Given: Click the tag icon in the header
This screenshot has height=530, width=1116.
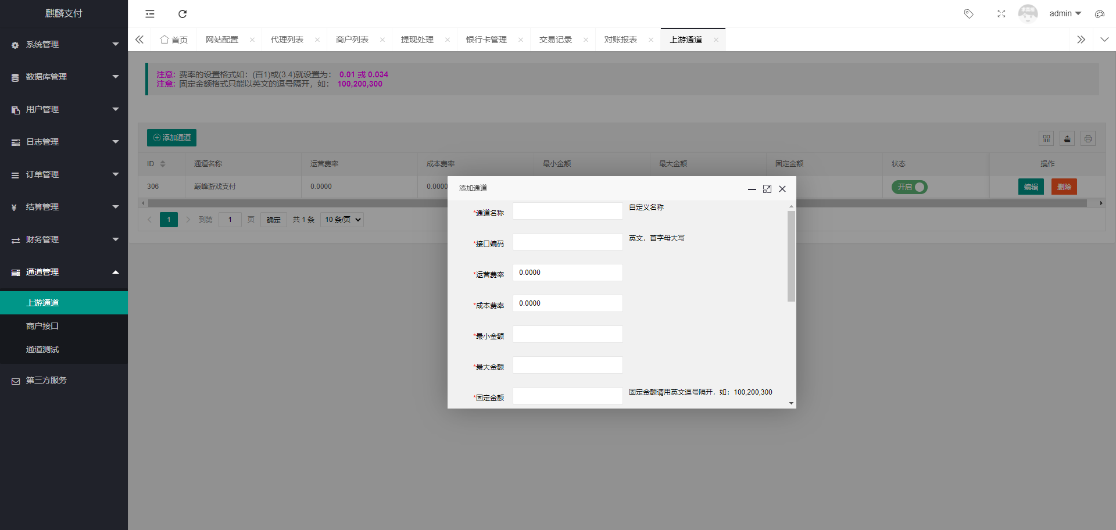Looking at the screenshot, I should 968,13.
